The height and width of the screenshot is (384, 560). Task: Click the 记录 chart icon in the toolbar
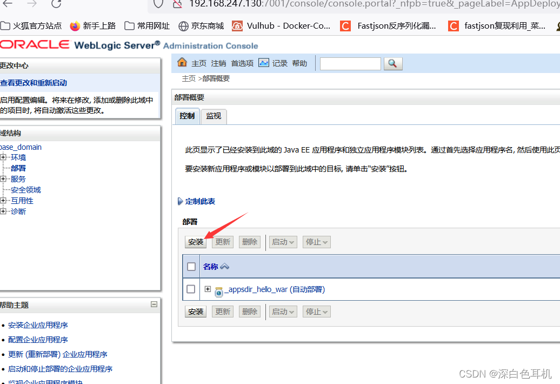263,63
